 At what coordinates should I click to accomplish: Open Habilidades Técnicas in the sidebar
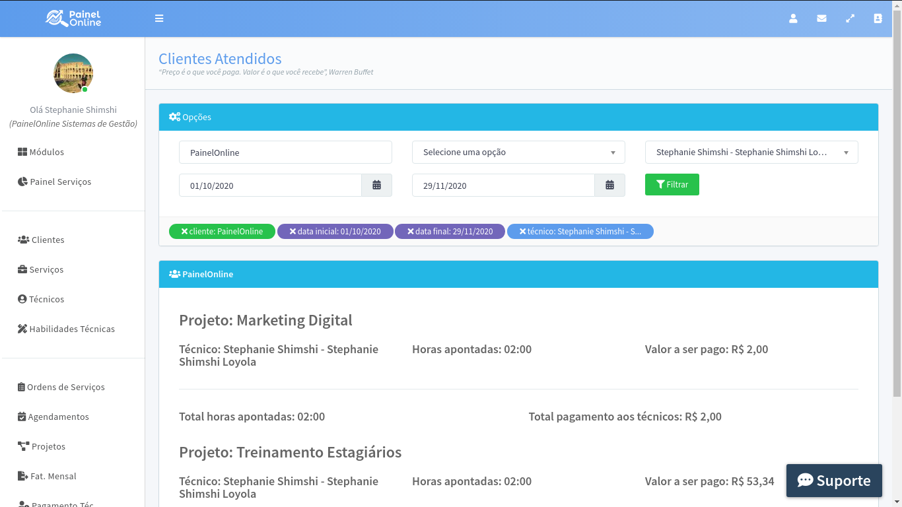[66, 329]
